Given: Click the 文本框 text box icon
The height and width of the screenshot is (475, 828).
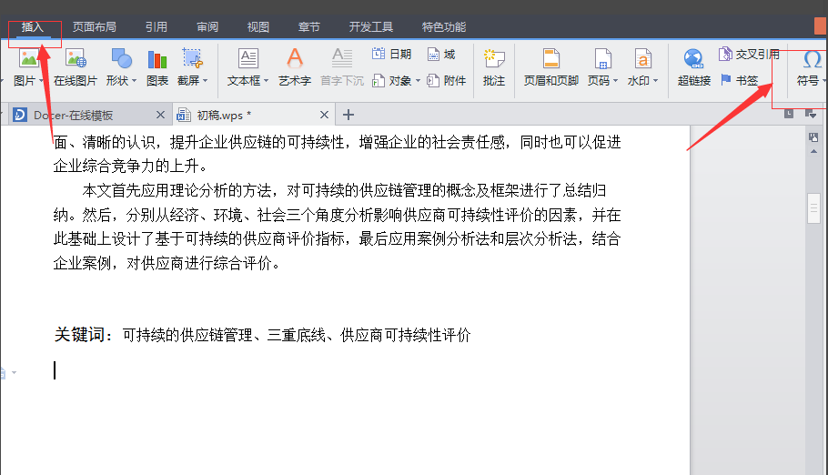Looking at the screenshot, I should (x=247, y=58).
